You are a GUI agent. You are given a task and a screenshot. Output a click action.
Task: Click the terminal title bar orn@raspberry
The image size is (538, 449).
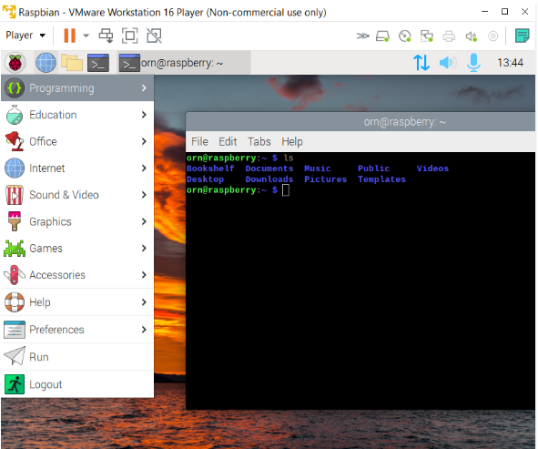tap(360, 121)
